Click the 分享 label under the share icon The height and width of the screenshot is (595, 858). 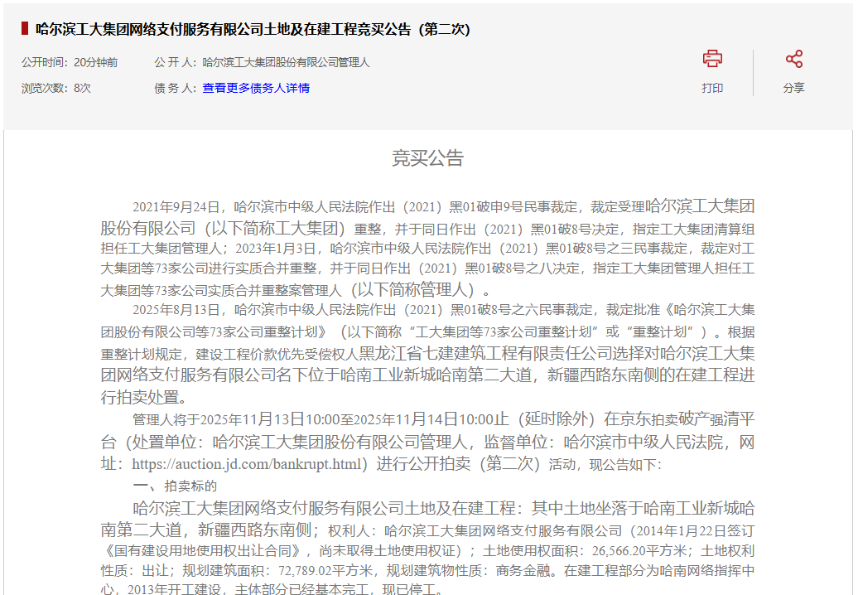[793, 88]
